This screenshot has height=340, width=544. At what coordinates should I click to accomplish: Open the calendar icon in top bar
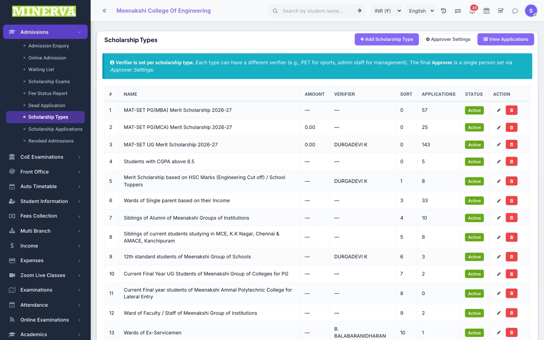pos(486,11)
